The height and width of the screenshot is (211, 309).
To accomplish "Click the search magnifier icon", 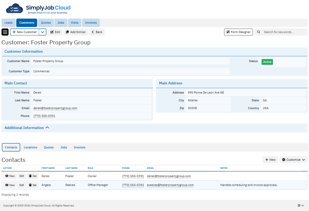I will click(259, 32).
